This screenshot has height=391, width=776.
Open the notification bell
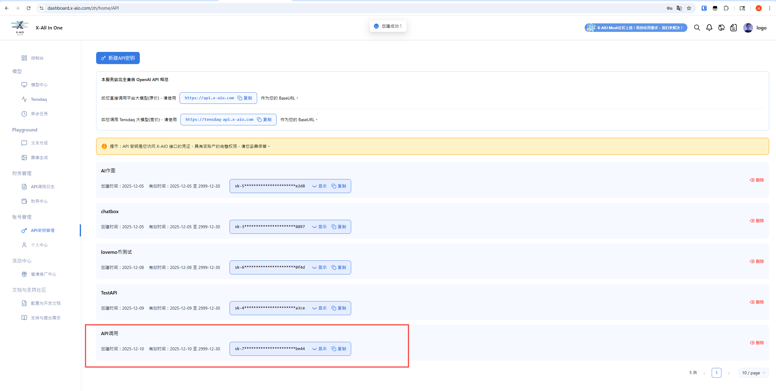point(709,28)
